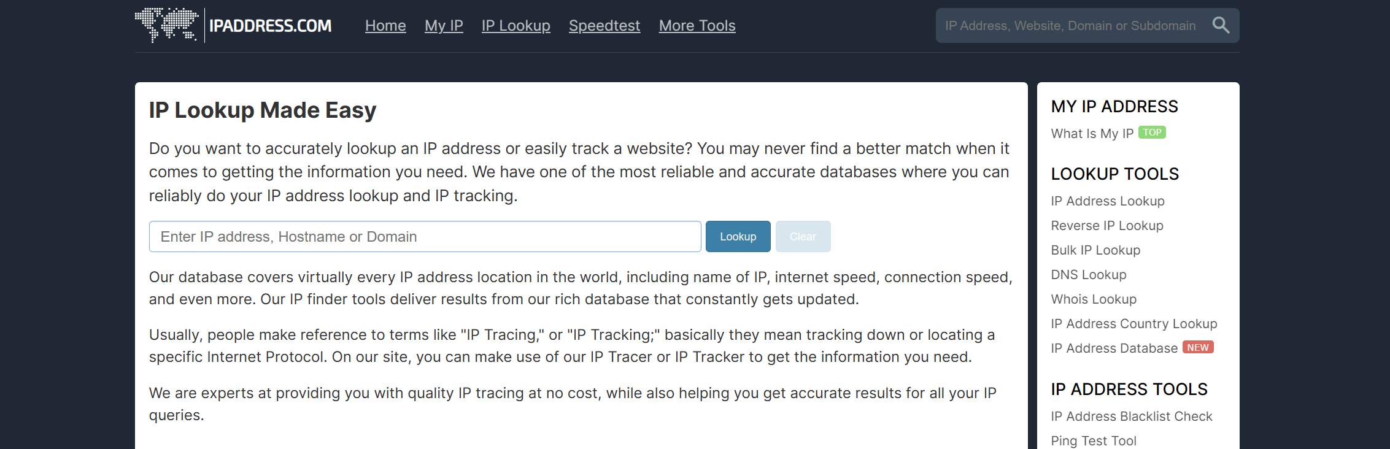Open the IP Address Lookup tool

[1107, 201]
